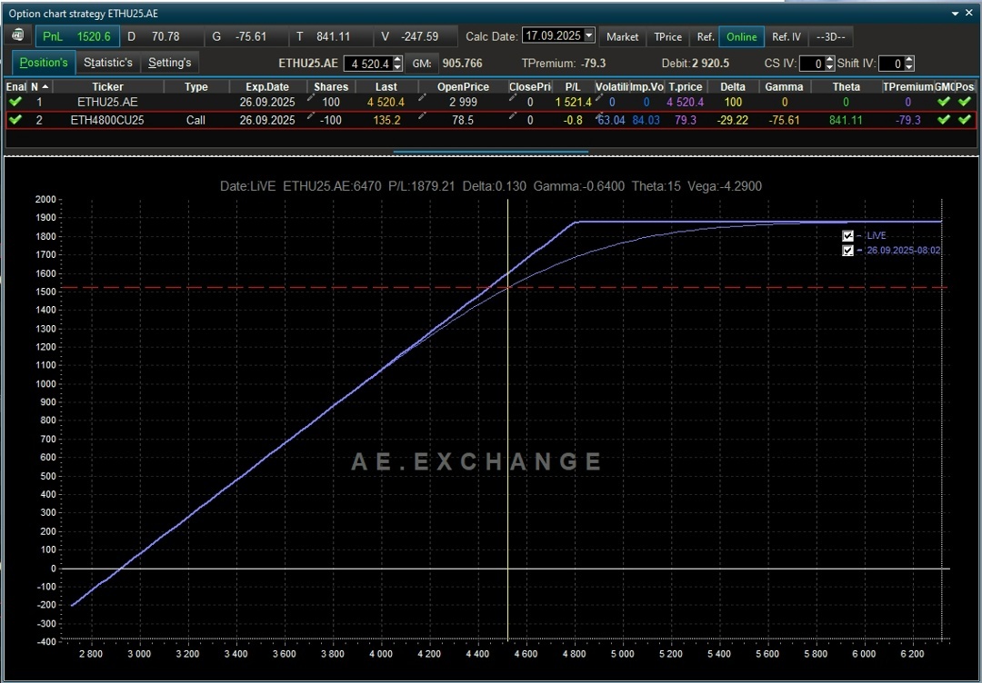Increase the CS IV spinner value

click(830, 60)
